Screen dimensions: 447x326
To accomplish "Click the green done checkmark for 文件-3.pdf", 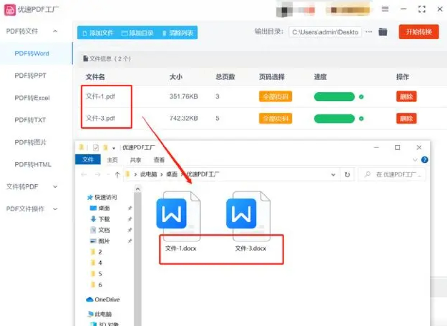I will point(361,118).
